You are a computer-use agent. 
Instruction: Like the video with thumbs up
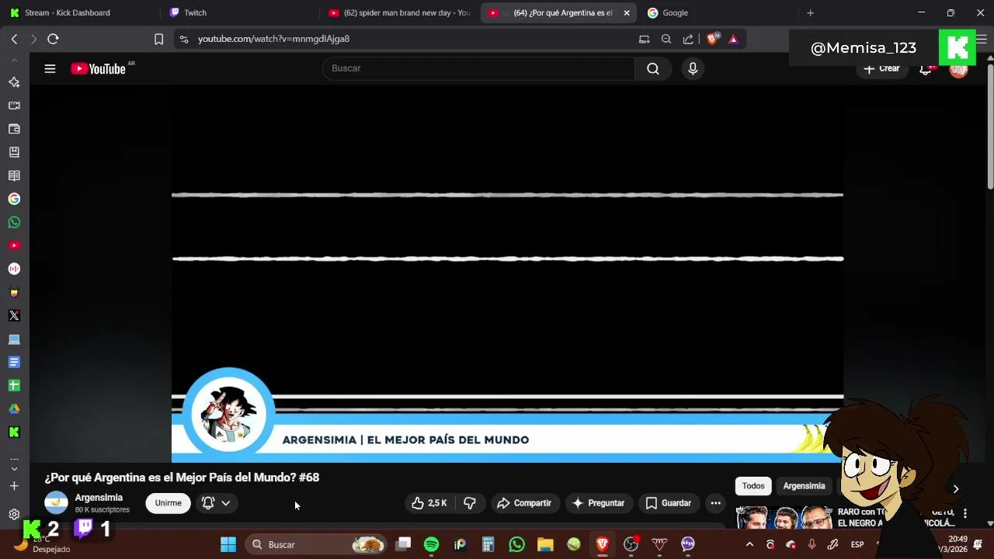[x=429, y=503]
